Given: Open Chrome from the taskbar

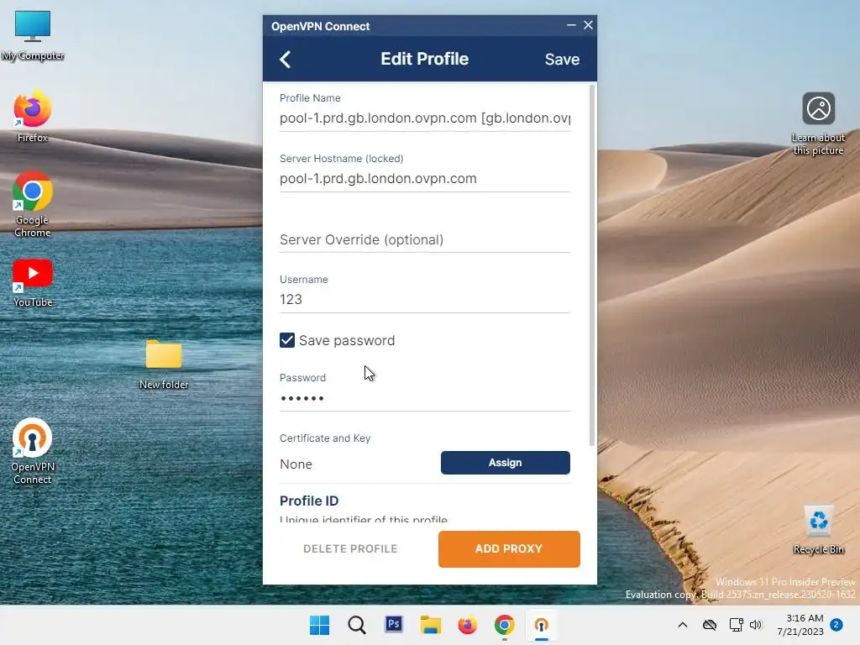Looking at the screenshot, I should 504,625.
